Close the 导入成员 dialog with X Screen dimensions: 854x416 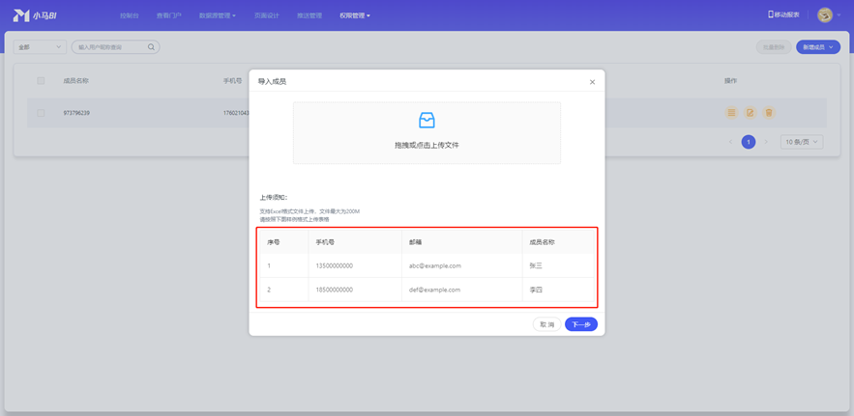(x=592, y=82)
